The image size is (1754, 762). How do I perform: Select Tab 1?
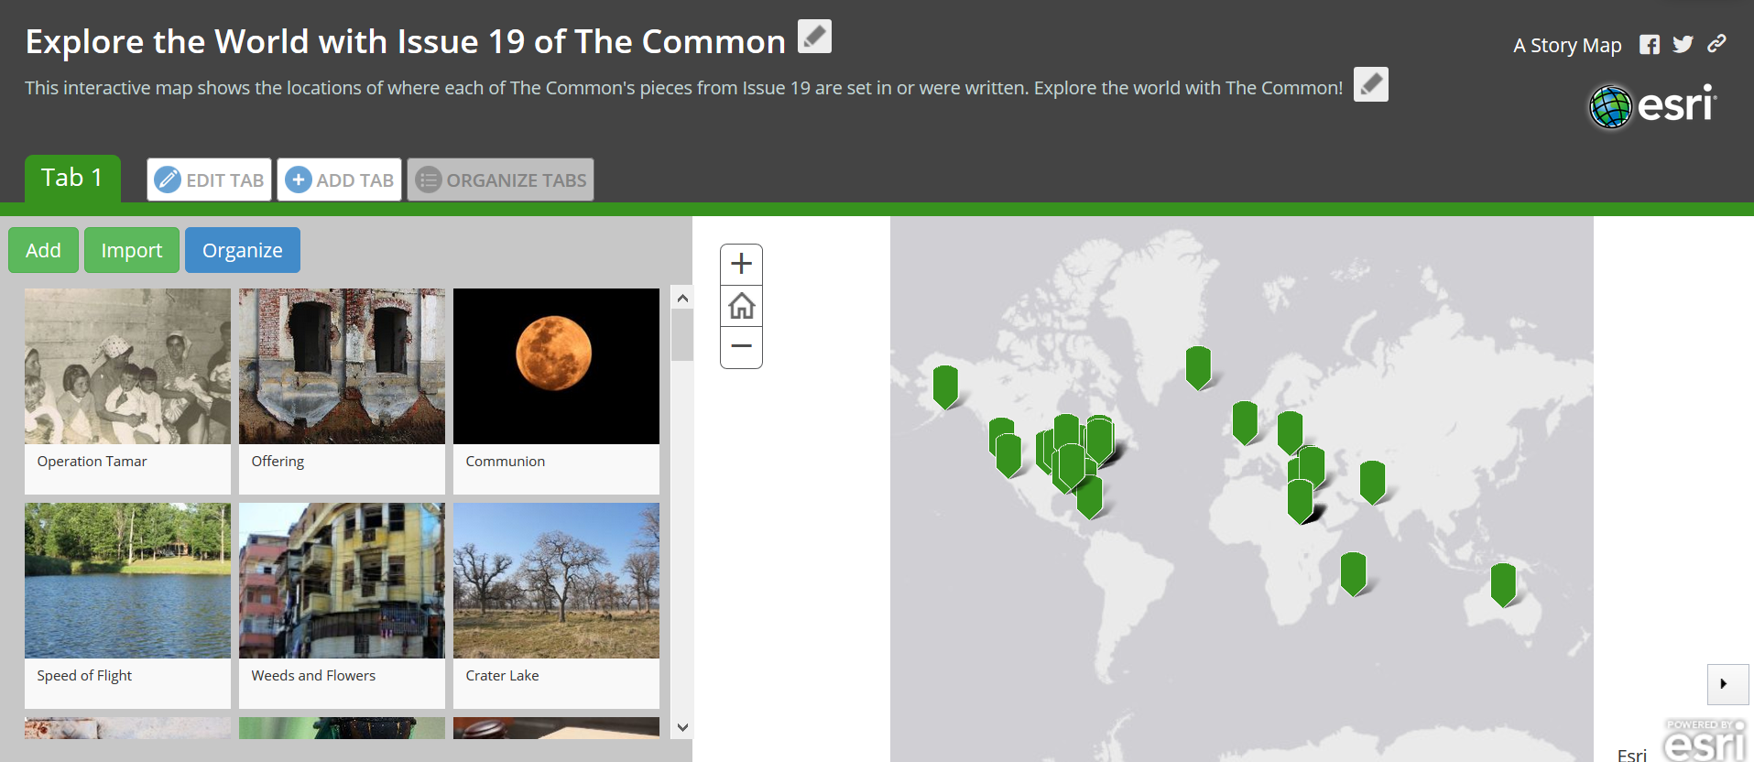[x=72, y=178]
